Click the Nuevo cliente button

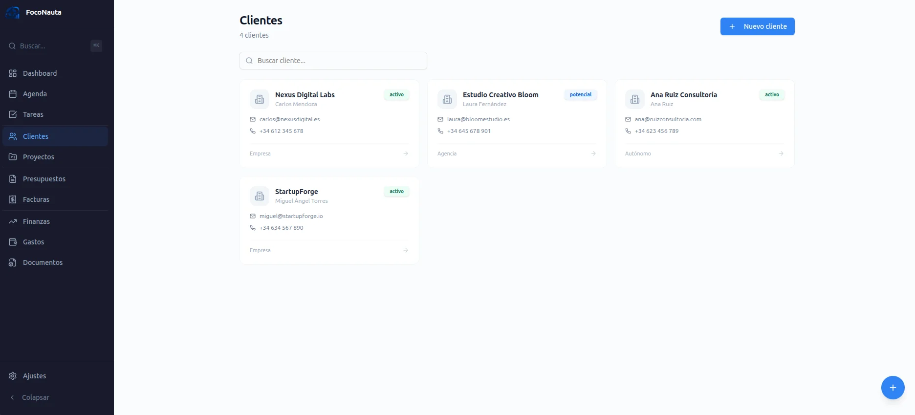757,26
